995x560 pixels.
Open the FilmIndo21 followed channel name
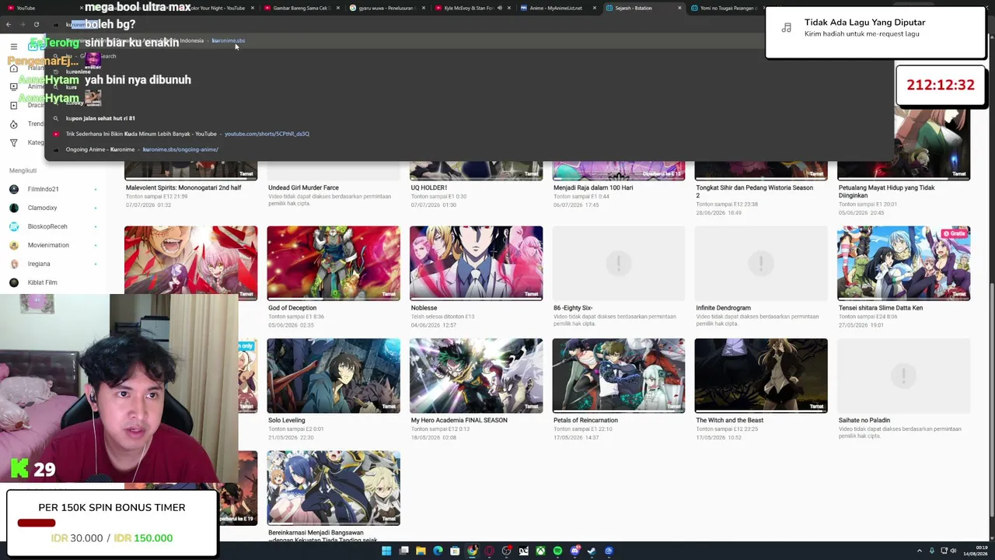coord(44,189)
